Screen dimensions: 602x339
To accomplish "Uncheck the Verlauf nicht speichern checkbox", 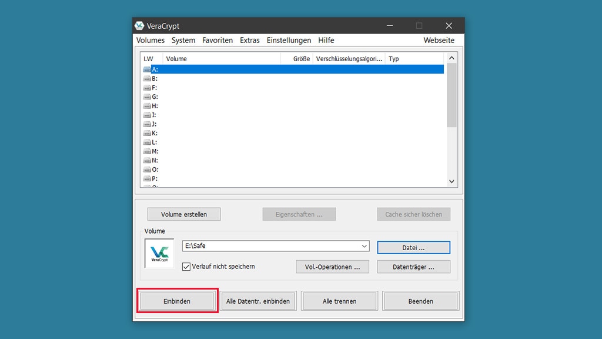I will point(186,266).
